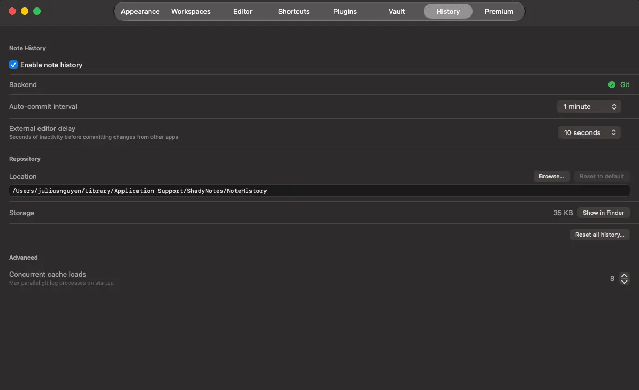Click the Enable note history label text

[x=51, y=65]
